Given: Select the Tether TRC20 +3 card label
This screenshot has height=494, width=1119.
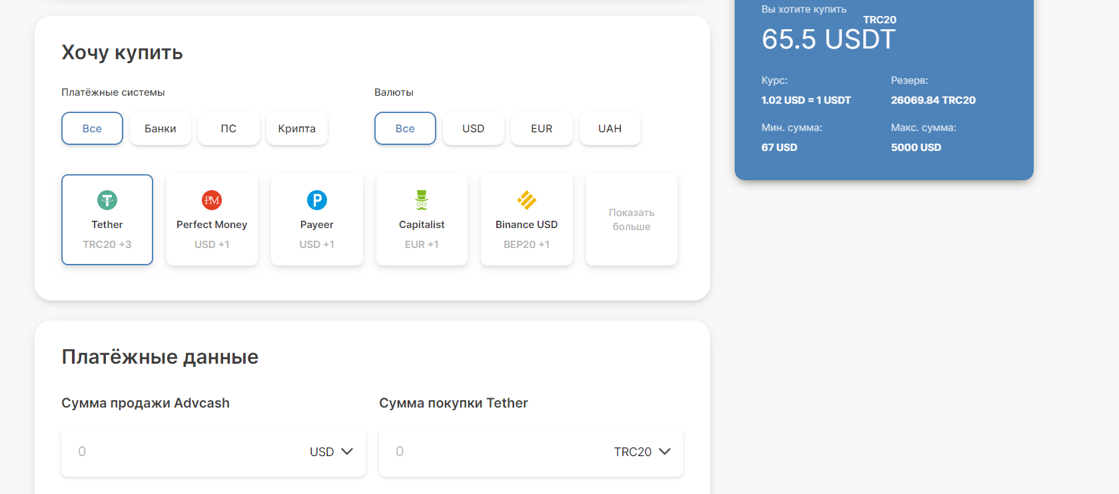Looking at the screenshot, I should (107, 244).
